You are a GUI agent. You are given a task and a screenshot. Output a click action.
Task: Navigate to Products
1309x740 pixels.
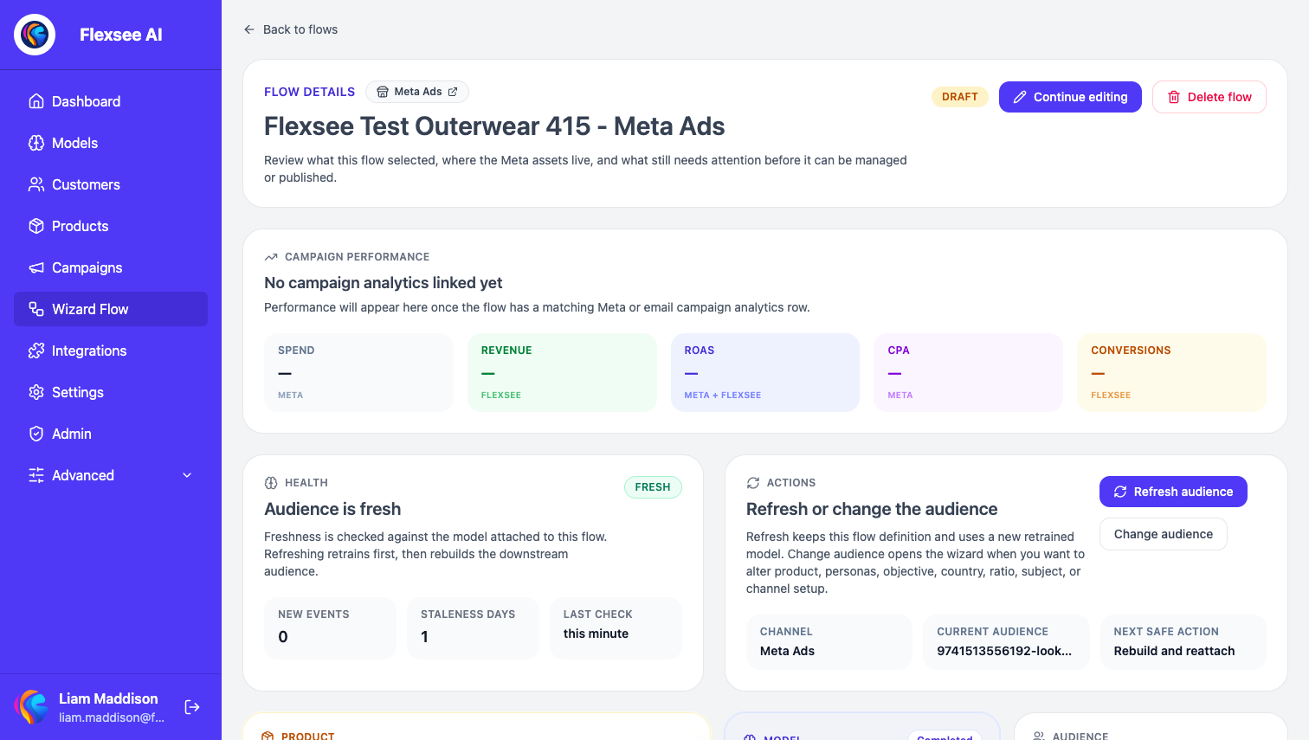click(x=111, y=226)
